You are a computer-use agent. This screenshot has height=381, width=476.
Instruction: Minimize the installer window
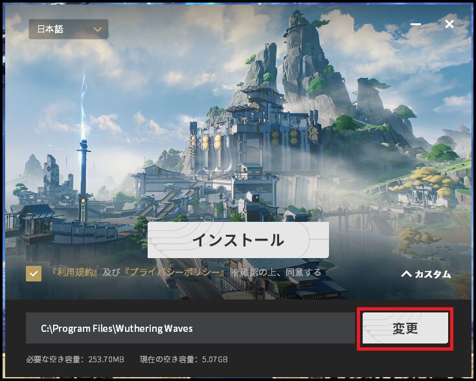click(415, 24)
